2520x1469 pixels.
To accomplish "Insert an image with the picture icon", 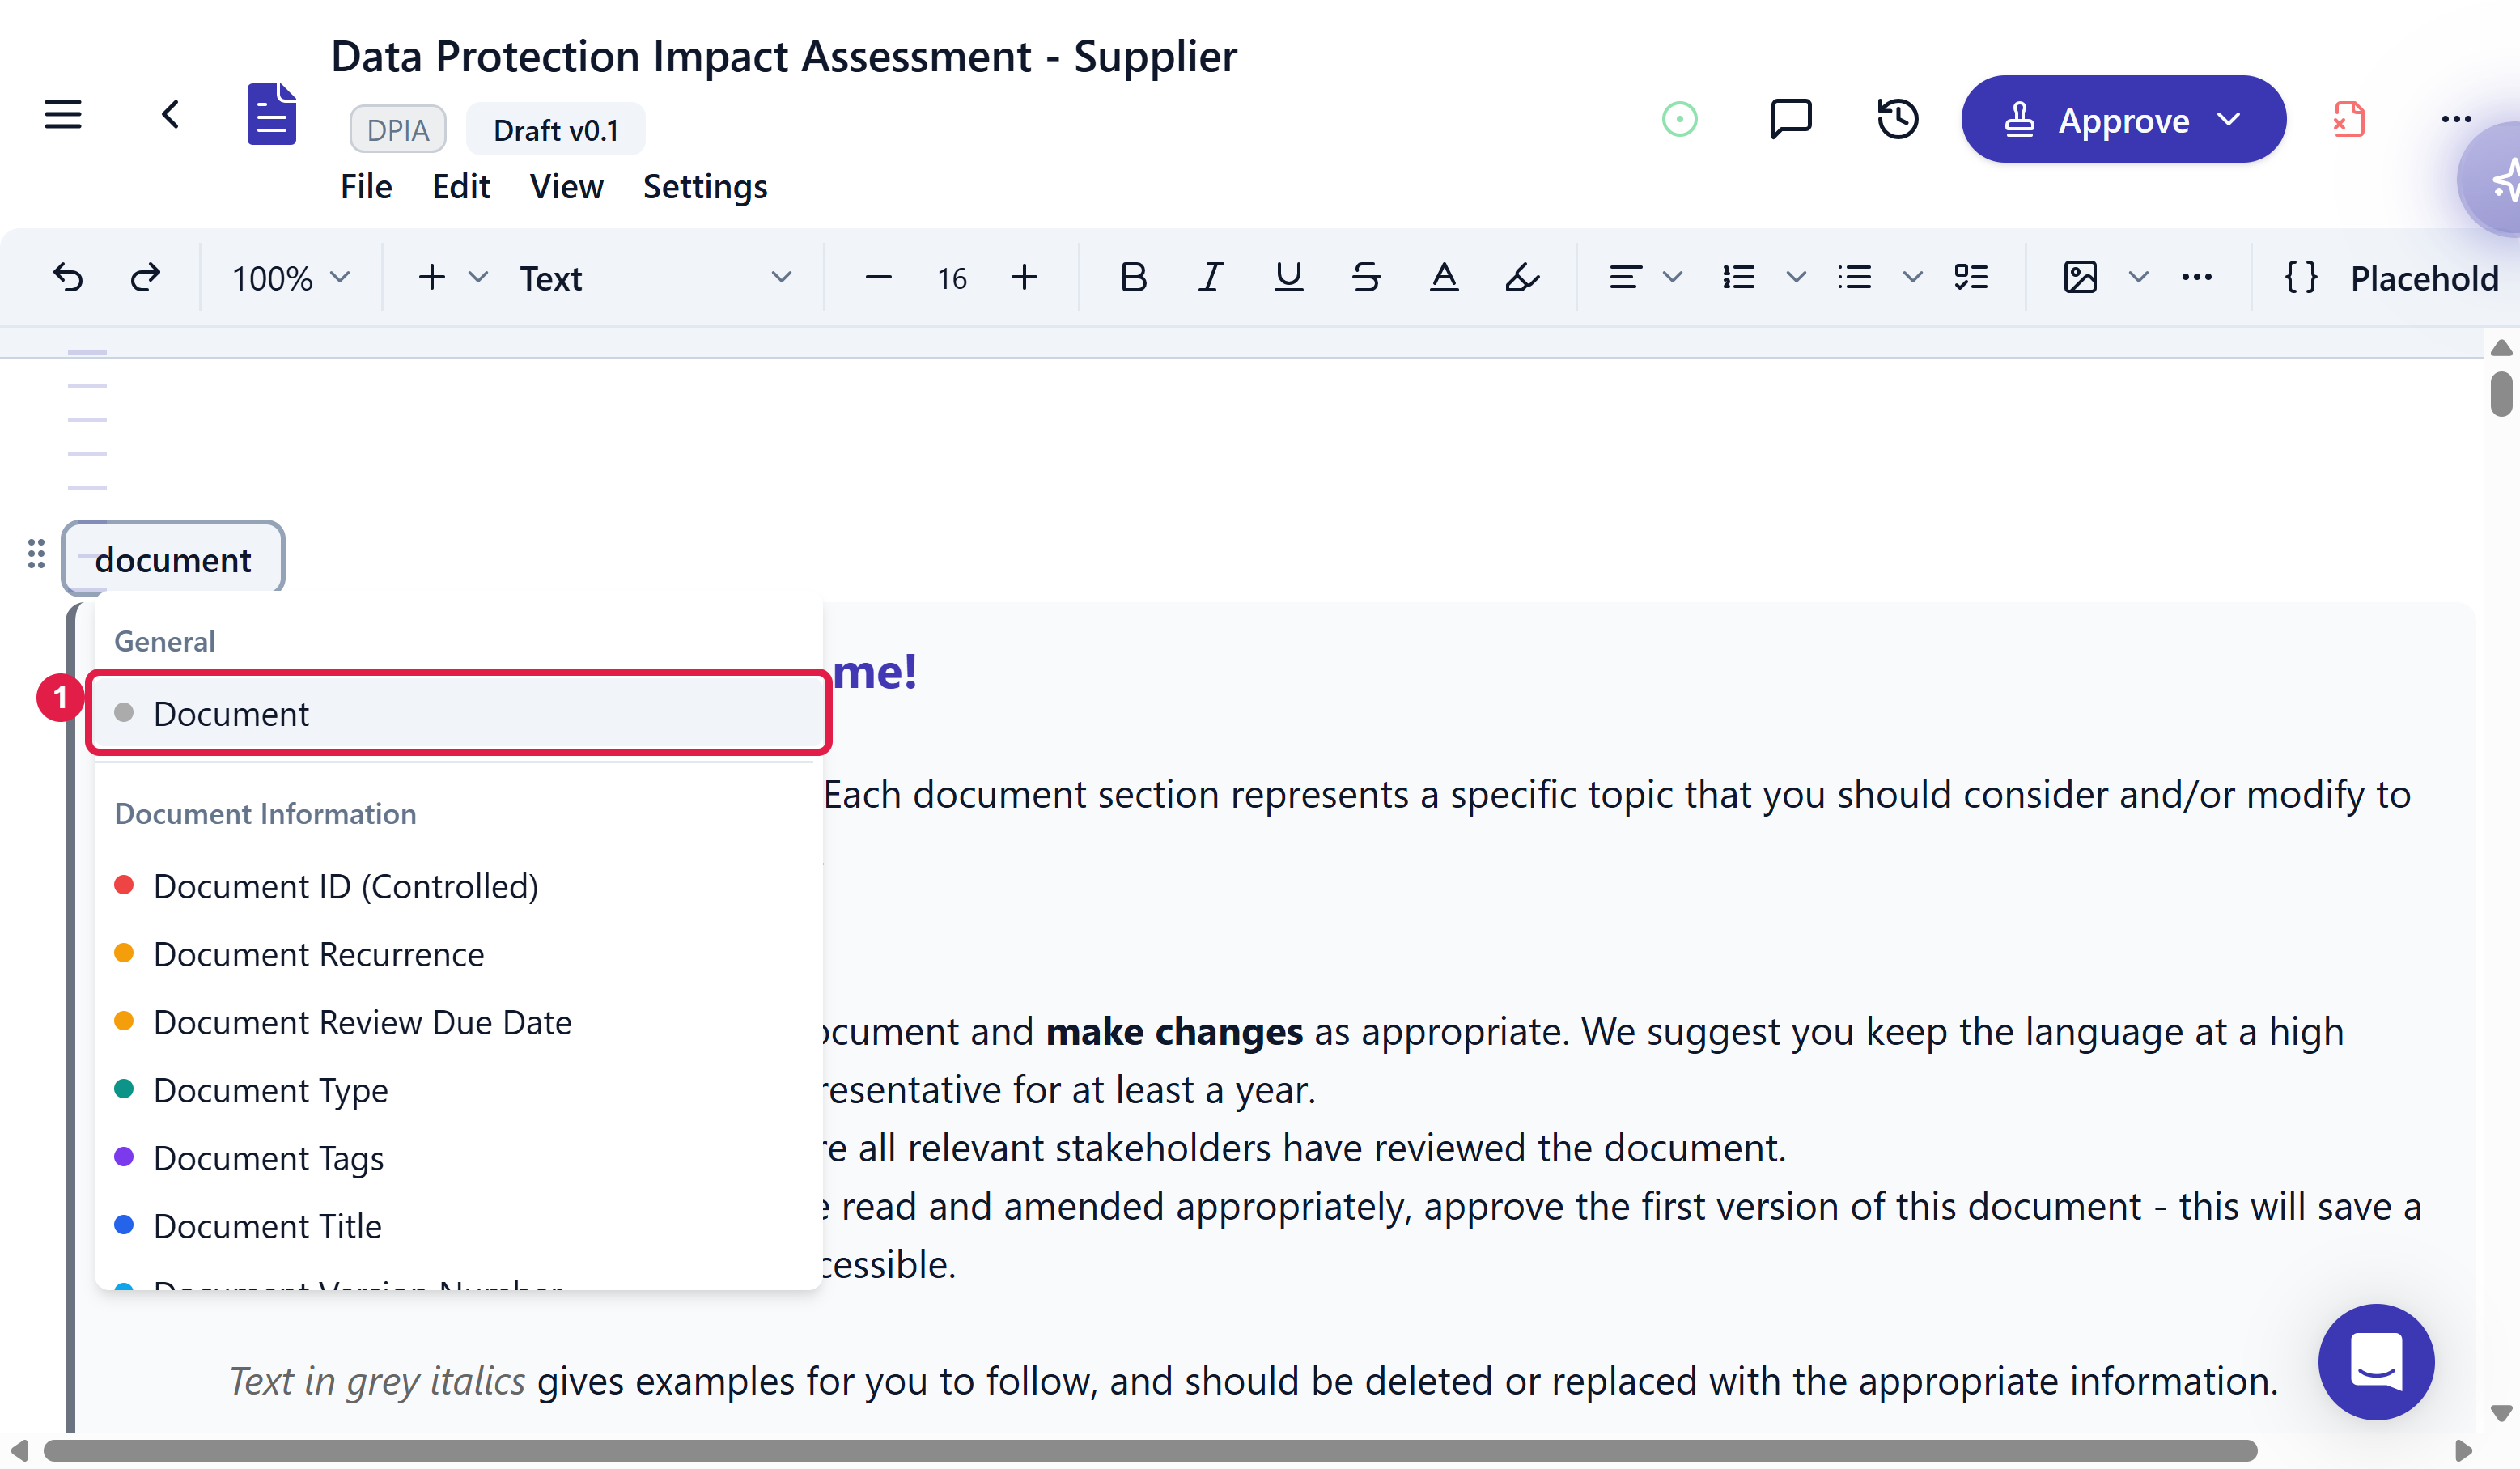I will [2080, 277].
